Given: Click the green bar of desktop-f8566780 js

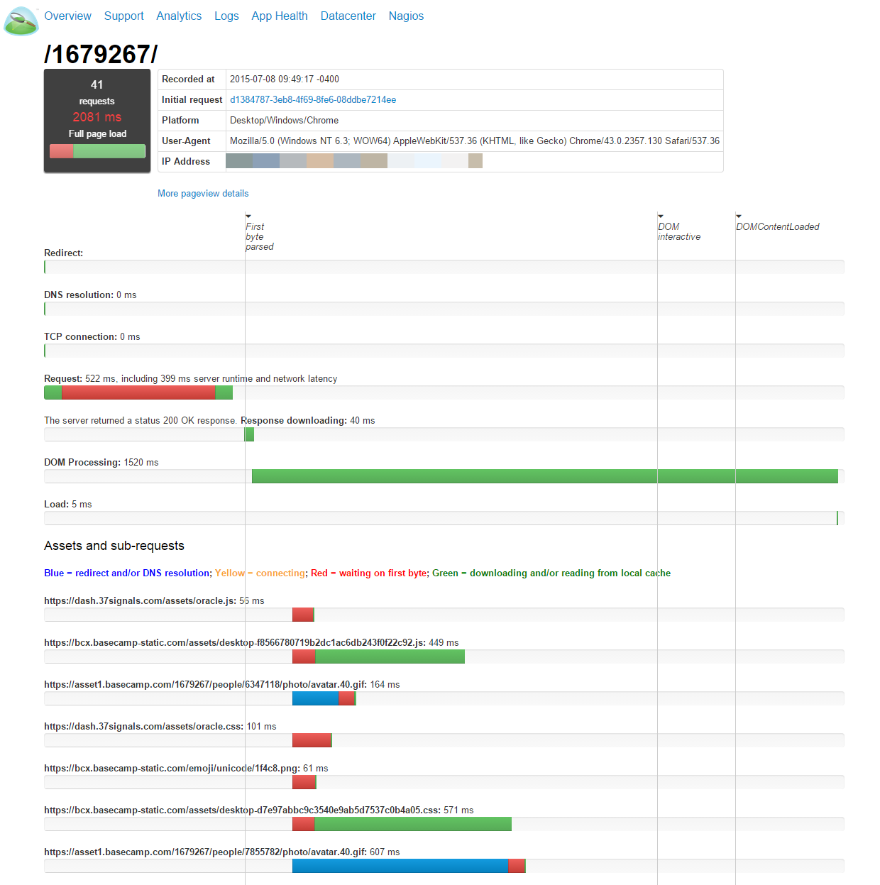Looking at the screenshot, I should (390, 656).
